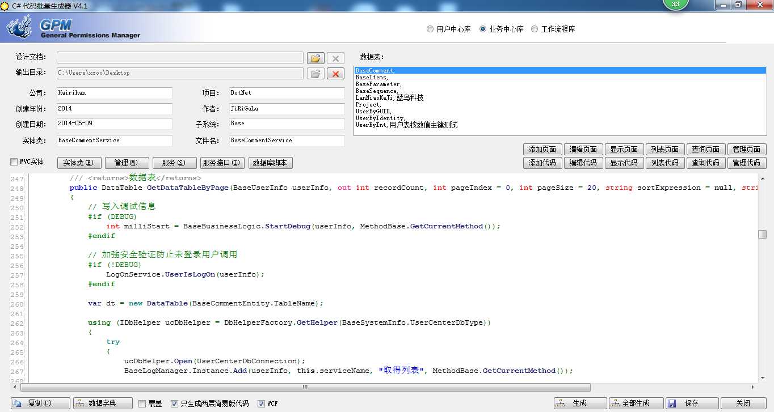774x412 pixels.
Task: Toggle the 覆盖 checkbox
Action: (142, 403)
